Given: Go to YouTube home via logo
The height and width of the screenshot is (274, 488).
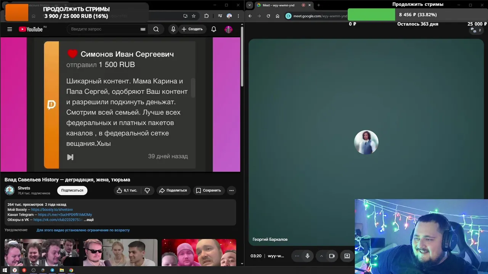Looking at the screenshot, I should (x=30, y=29).
